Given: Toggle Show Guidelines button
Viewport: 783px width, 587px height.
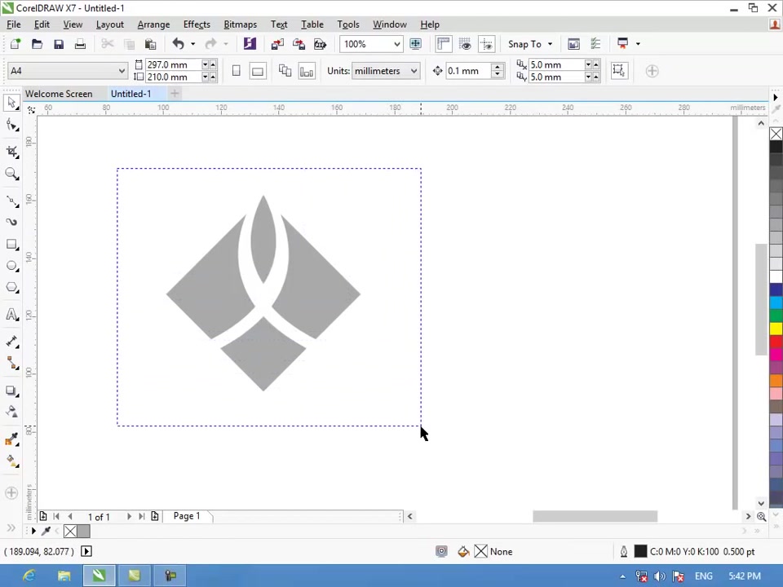Looking at the screenshot, I should pos(486,44).
